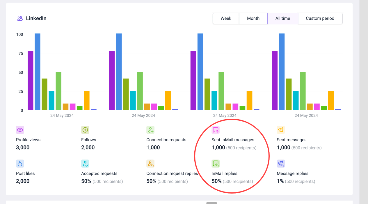
Task: Click the Follows plus-circle icon
Action: (x=85, y=130)
